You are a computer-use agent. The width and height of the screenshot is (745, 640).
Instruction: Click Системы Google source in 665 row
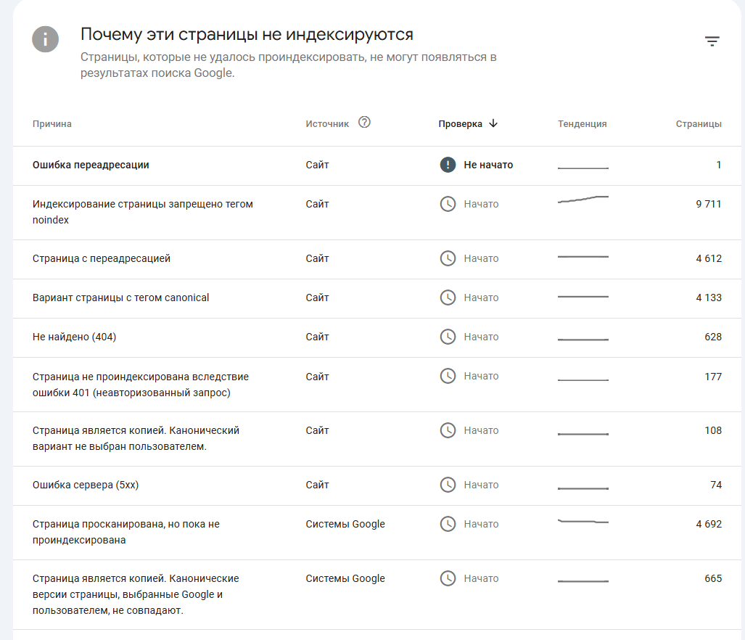345,578
